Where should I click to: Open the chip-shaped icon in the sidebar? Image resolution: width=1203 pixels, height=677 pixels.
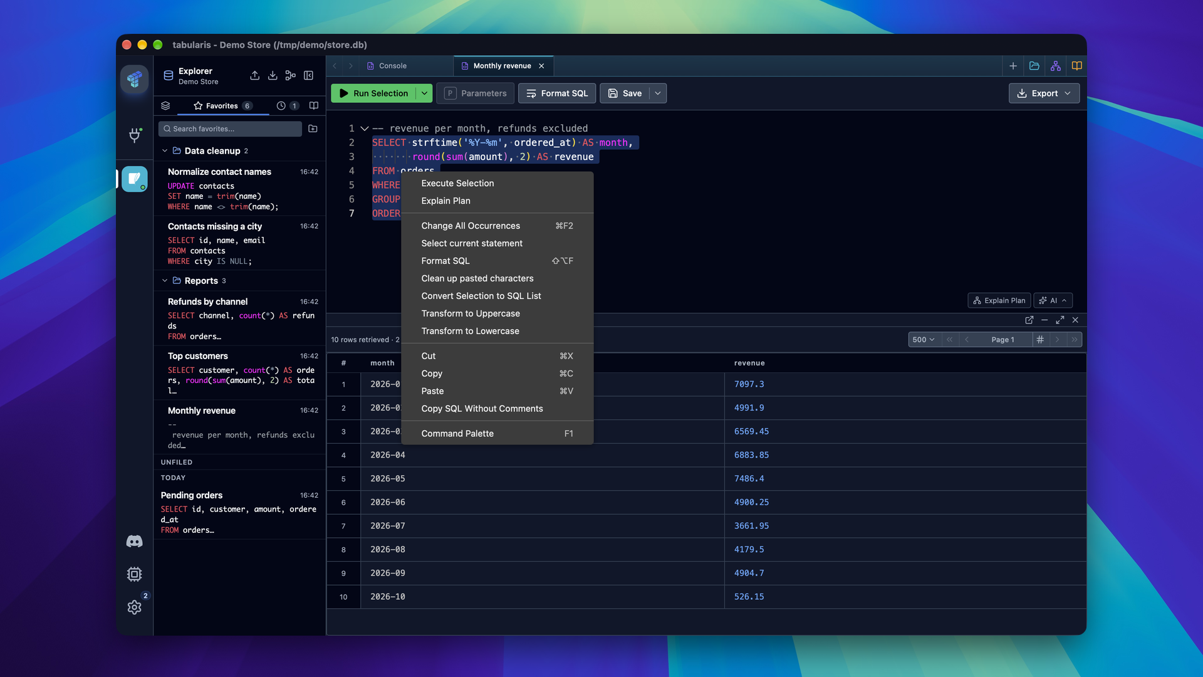[x=134, y=574]
